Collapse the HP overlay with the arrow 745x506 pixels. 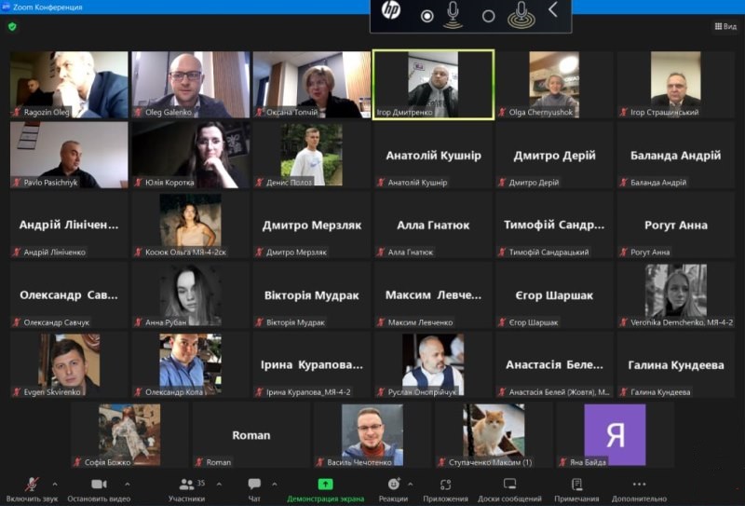(x=552, y=9)
